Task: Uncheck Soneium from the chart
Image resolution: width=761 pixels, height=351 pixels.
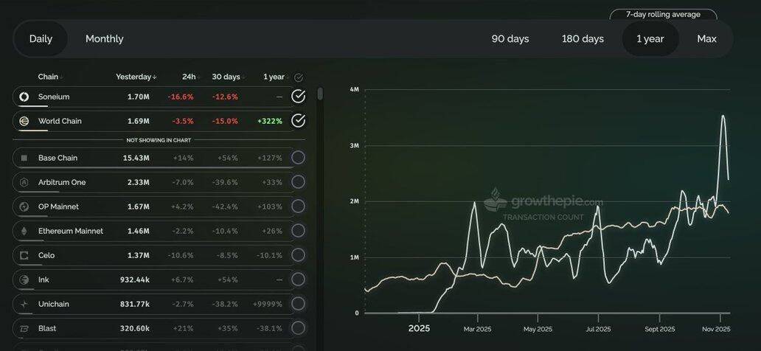Action: click(x=298, y=97)
